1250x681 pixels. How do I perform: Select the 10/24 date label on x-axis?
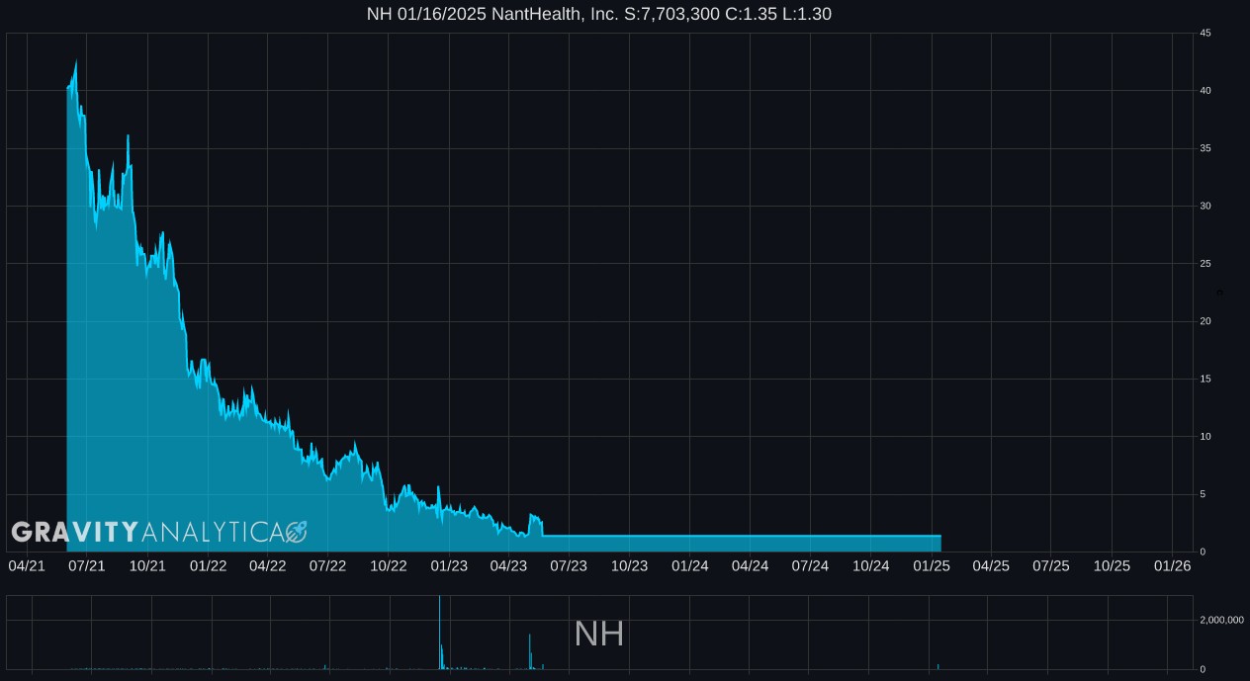point(870,565)
